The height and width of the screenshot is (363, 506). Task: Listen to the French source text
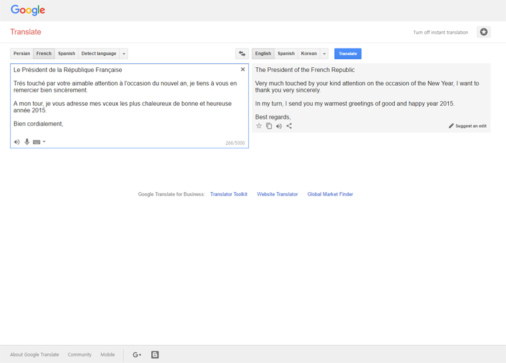17,142
